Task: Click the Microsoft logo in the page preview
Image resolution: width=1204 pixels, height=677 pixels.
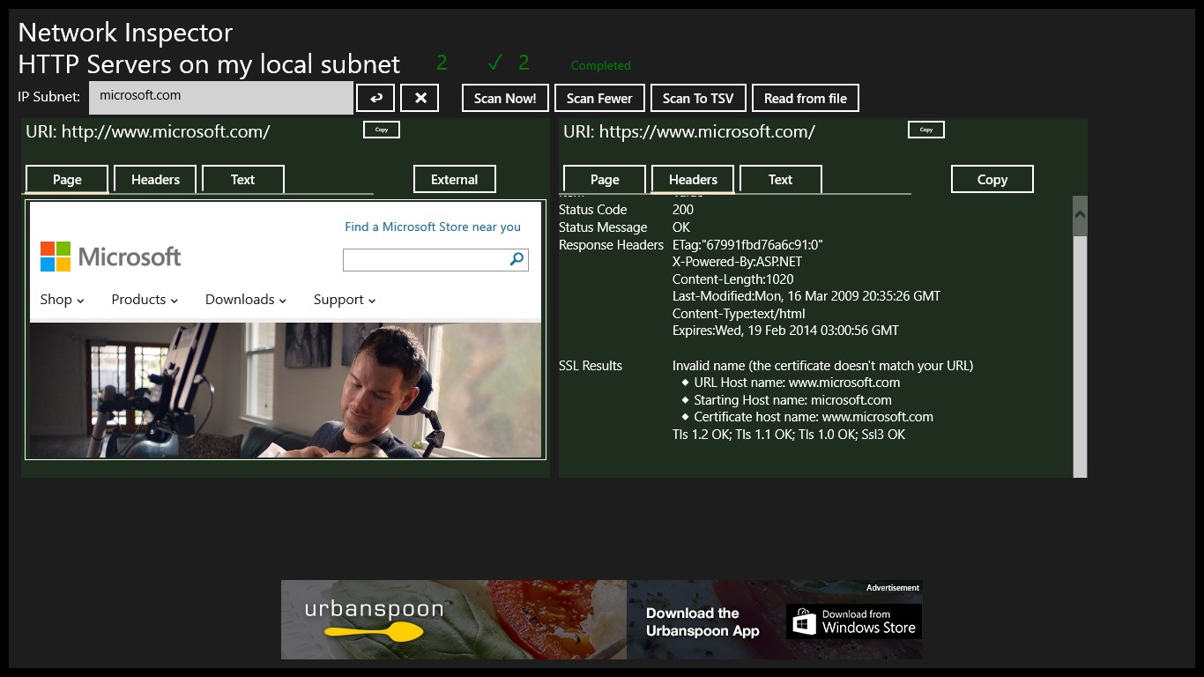Action: 110,257
